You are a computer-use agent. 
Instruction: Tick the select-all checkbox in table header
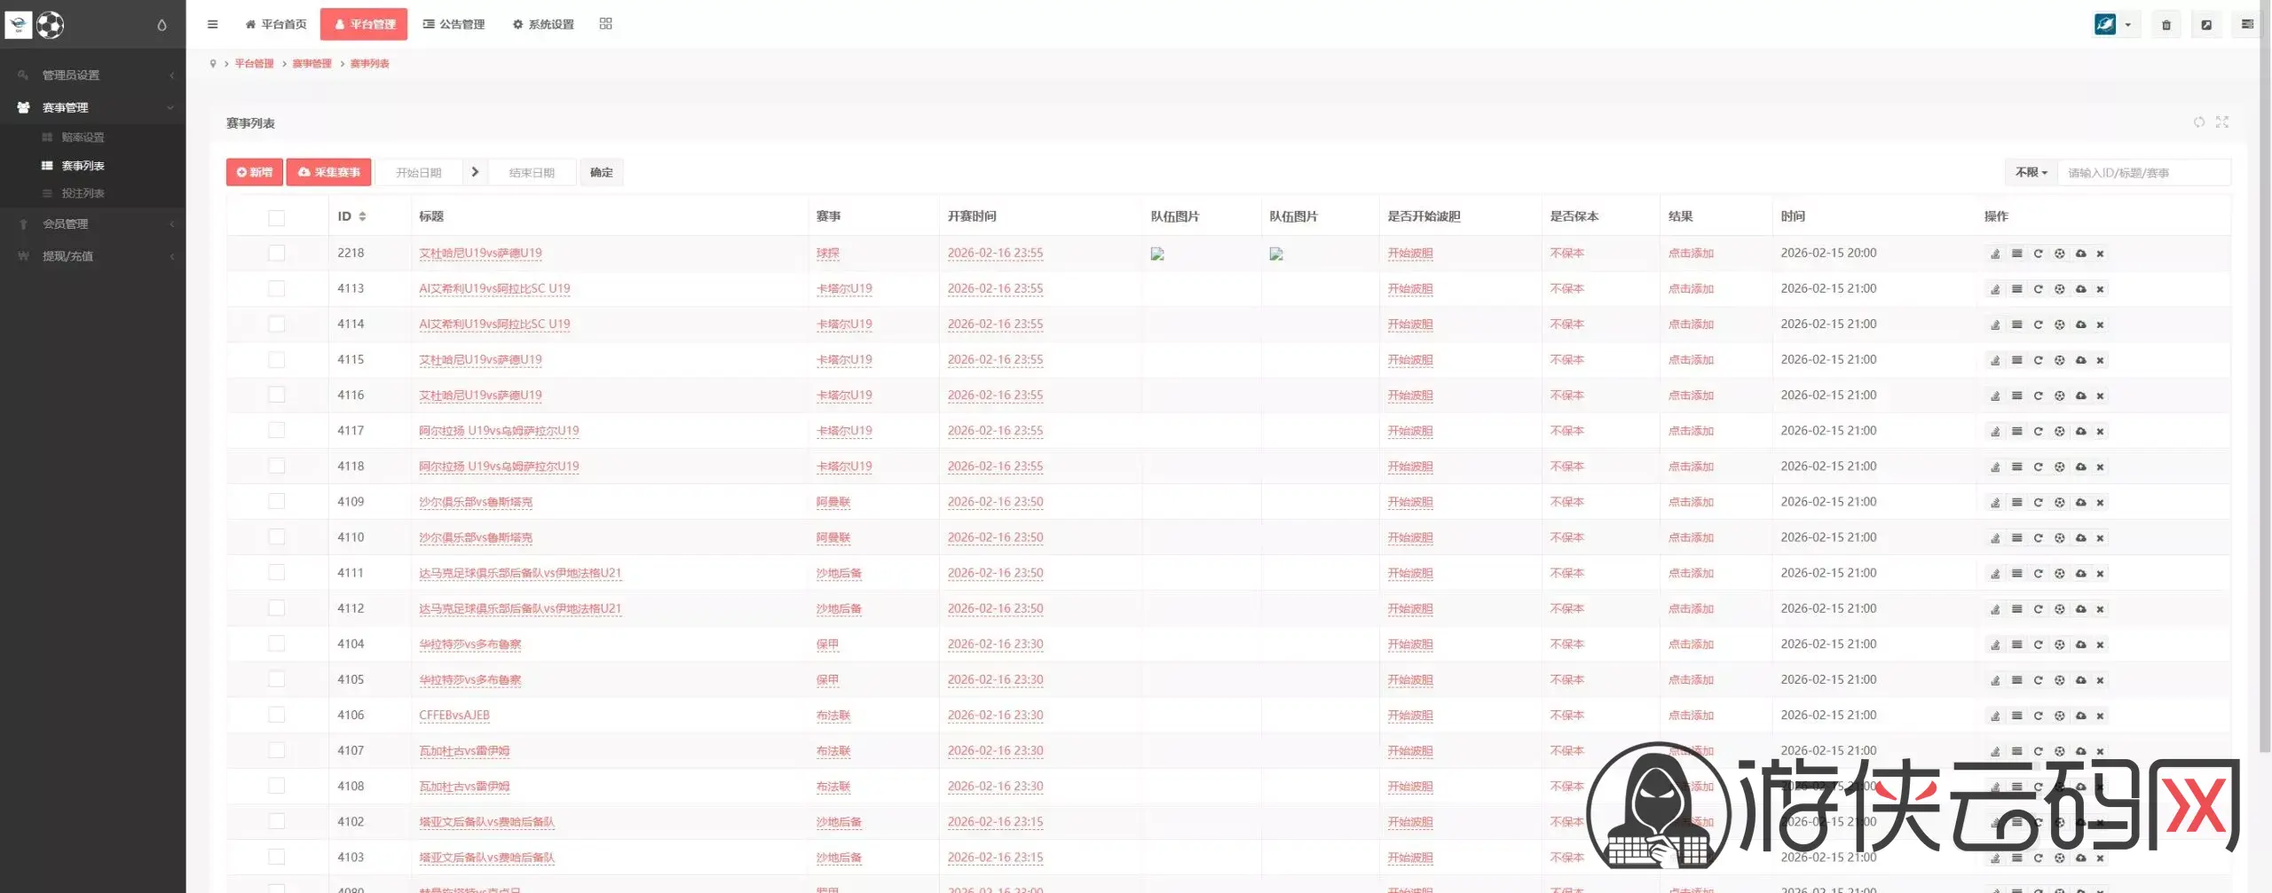pyautogui.click(x=277, y=217)
